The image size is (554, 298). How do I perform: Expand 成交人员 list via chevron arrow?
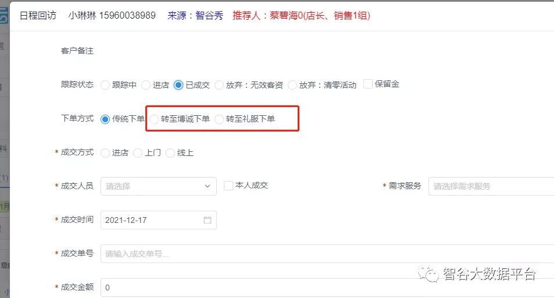(x=208, y=186)
